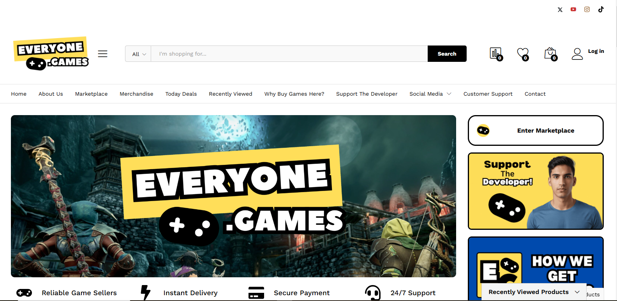Open the shopping cart bag icon
This screenshot has height=301, width=617.
(x=551, y=54)
